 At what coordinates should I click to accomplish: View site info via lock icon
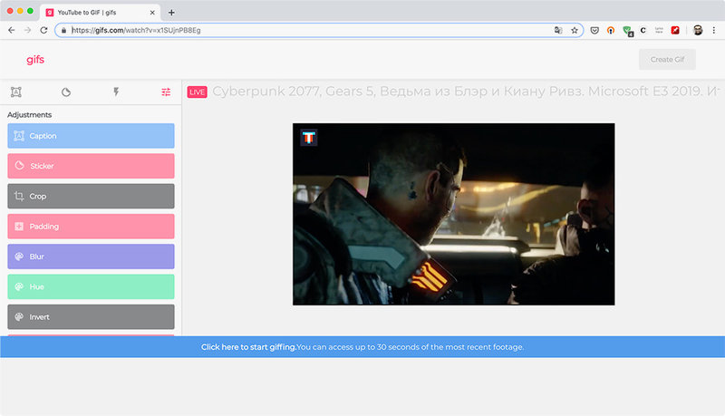63,30
